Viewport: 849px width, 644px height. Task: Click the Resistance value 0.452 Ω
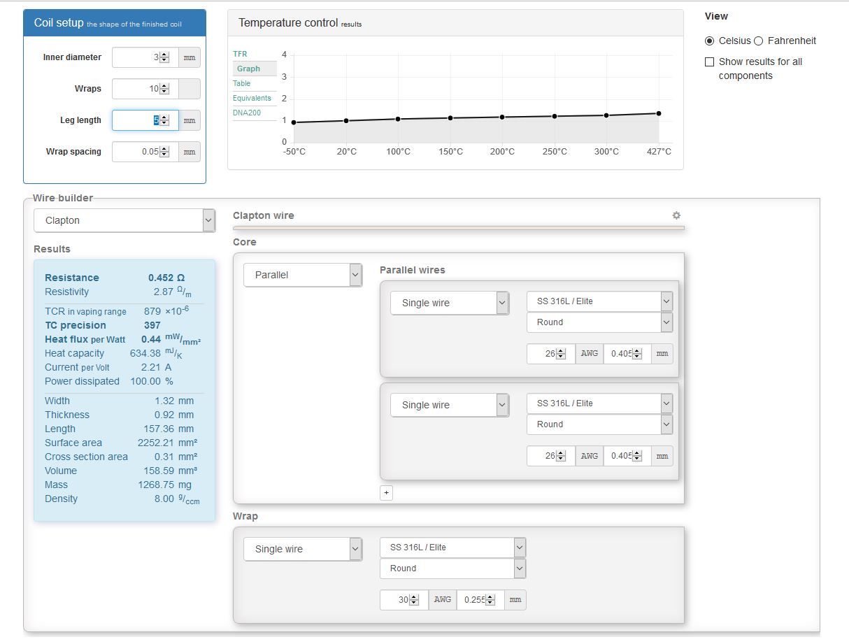point(166,278)
